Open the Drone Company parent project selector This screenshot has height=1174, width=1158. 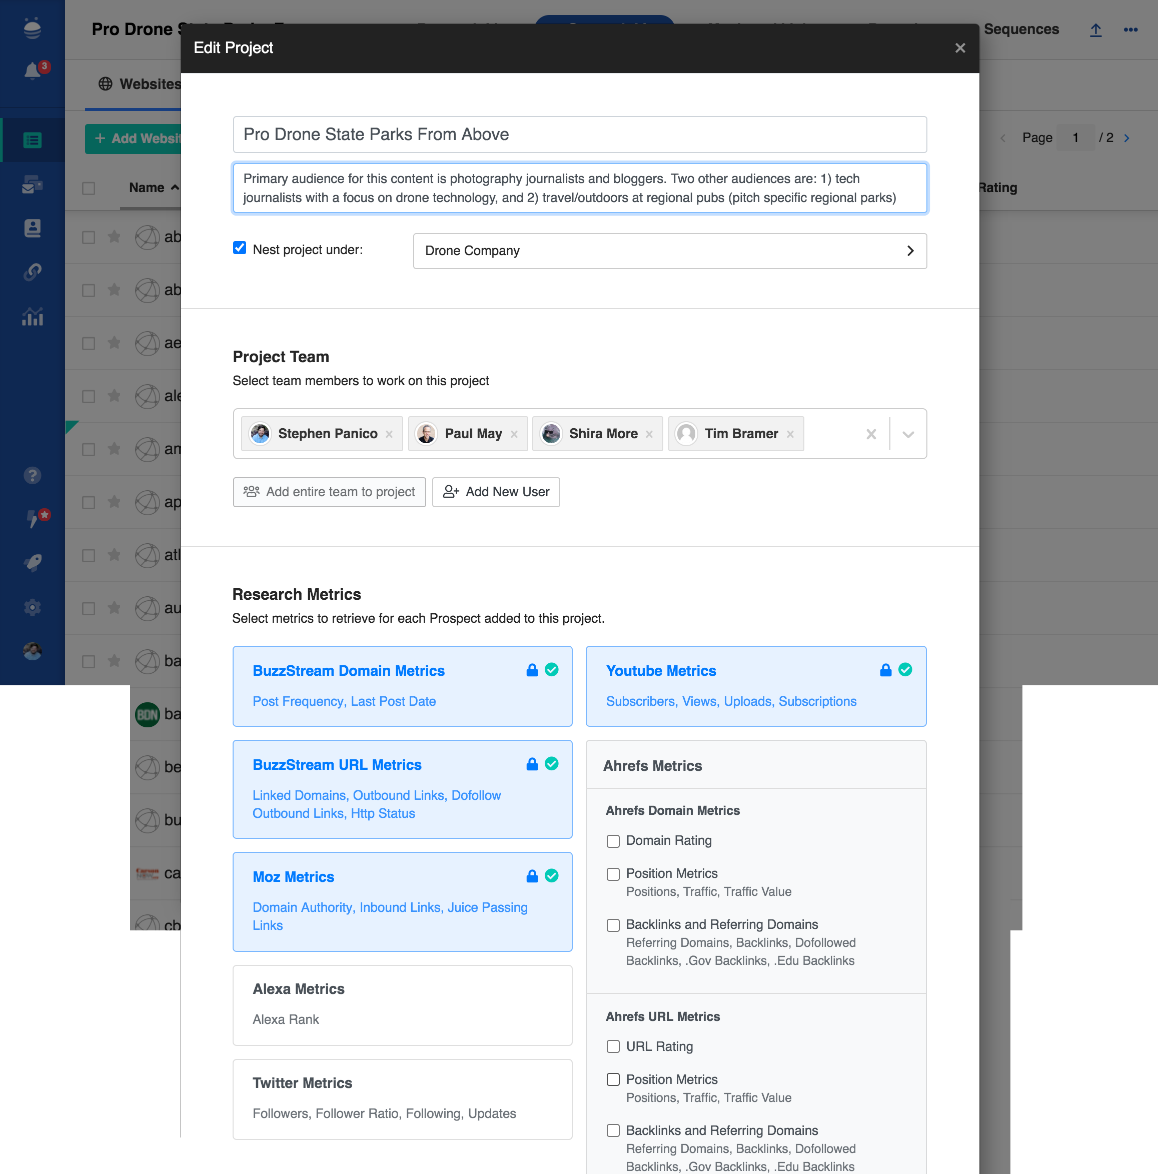669,251
